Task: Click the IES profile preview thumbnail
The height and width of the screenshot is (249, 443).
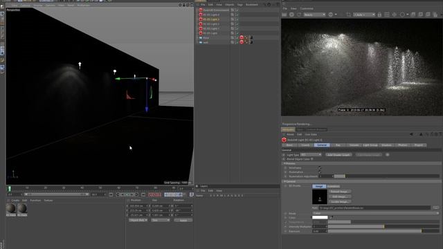Action: [320, 196]
